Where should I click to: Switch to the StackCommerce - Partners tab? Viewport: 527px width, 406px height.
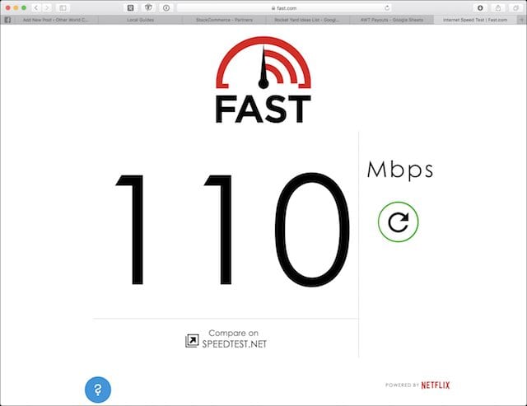tap(224, 20)
